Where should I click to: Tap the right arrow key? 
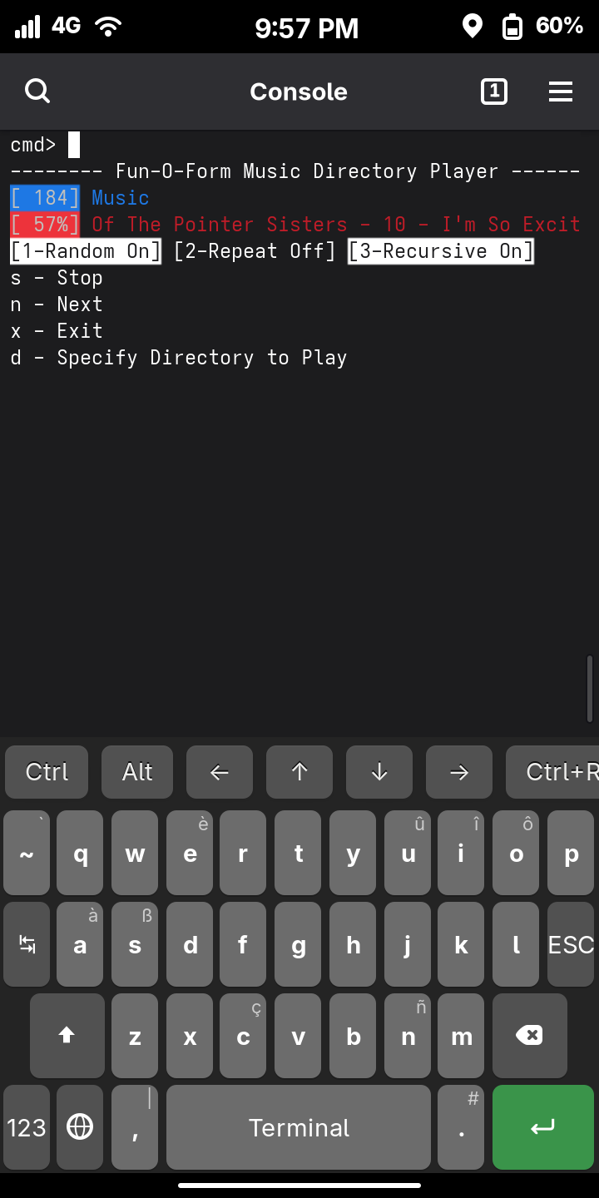point(459,772)
